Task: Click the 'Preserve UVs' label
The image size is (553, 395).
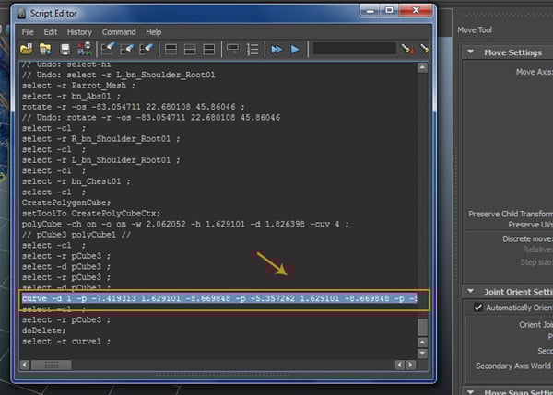Action: [530, 225]
